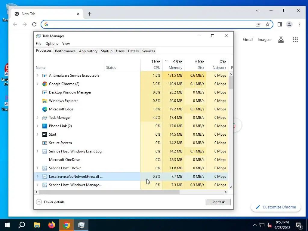Expand LocalServiceNoNetworkFirewall row
Image resolution: width=308 pixels, height=231 pixels.
point(37,177)
